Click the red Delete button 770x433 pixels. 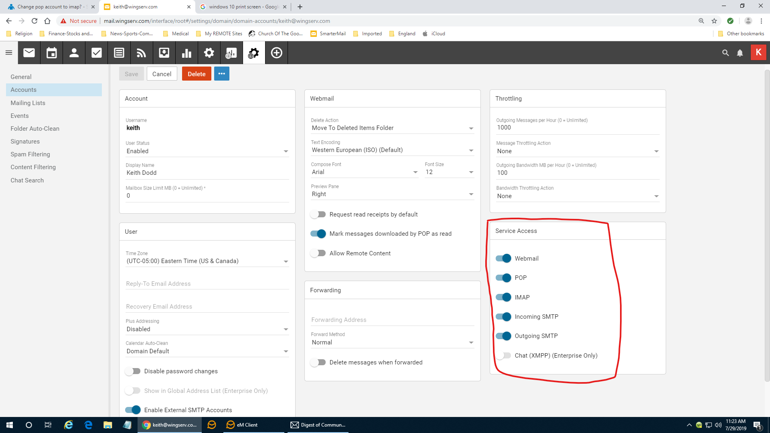[197, 74]
